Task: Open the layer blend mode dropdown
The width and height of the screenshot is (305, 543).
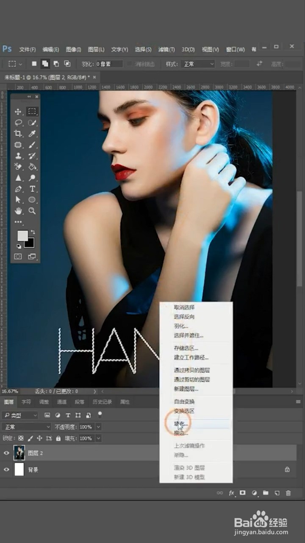Action: pyautogui.click(x=26, y=427)
